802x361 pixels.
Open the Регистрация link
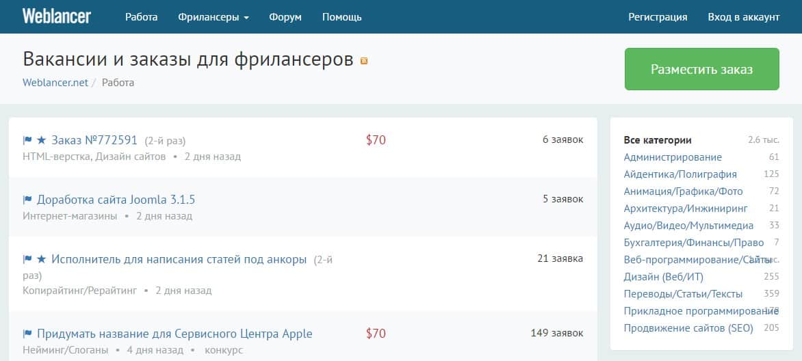pos(658,17)
